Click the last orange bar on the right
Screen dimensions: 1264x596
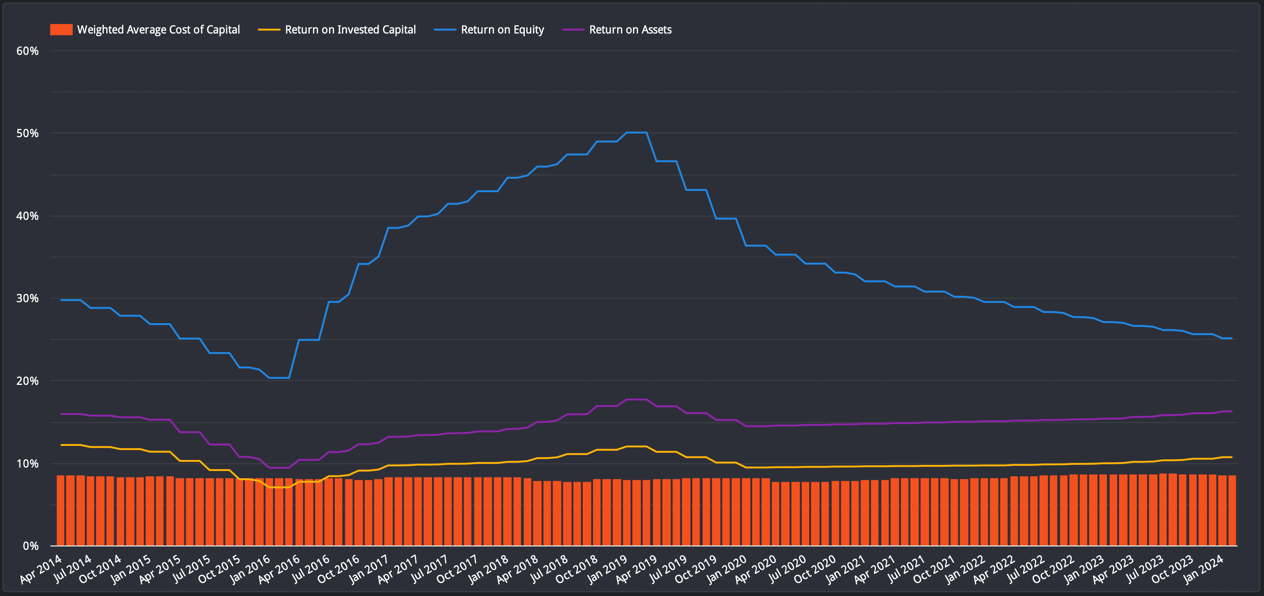tap(1232, 510)
